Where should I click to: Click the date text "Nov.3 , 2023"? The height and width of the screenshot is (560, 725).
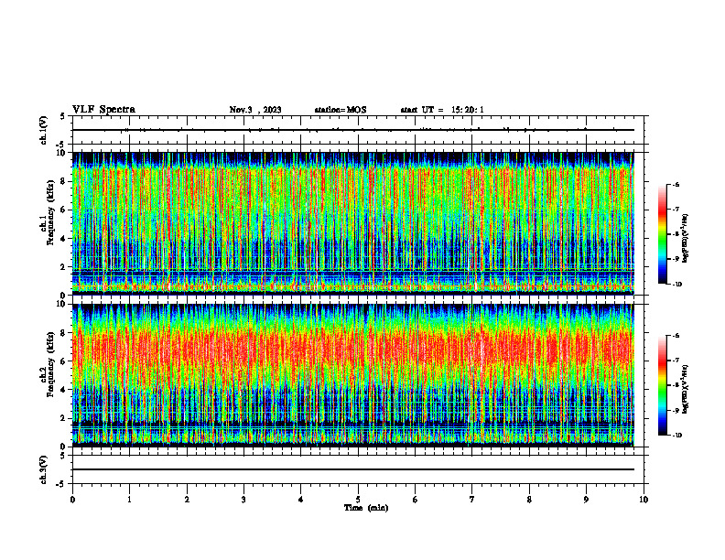point(255,110)
